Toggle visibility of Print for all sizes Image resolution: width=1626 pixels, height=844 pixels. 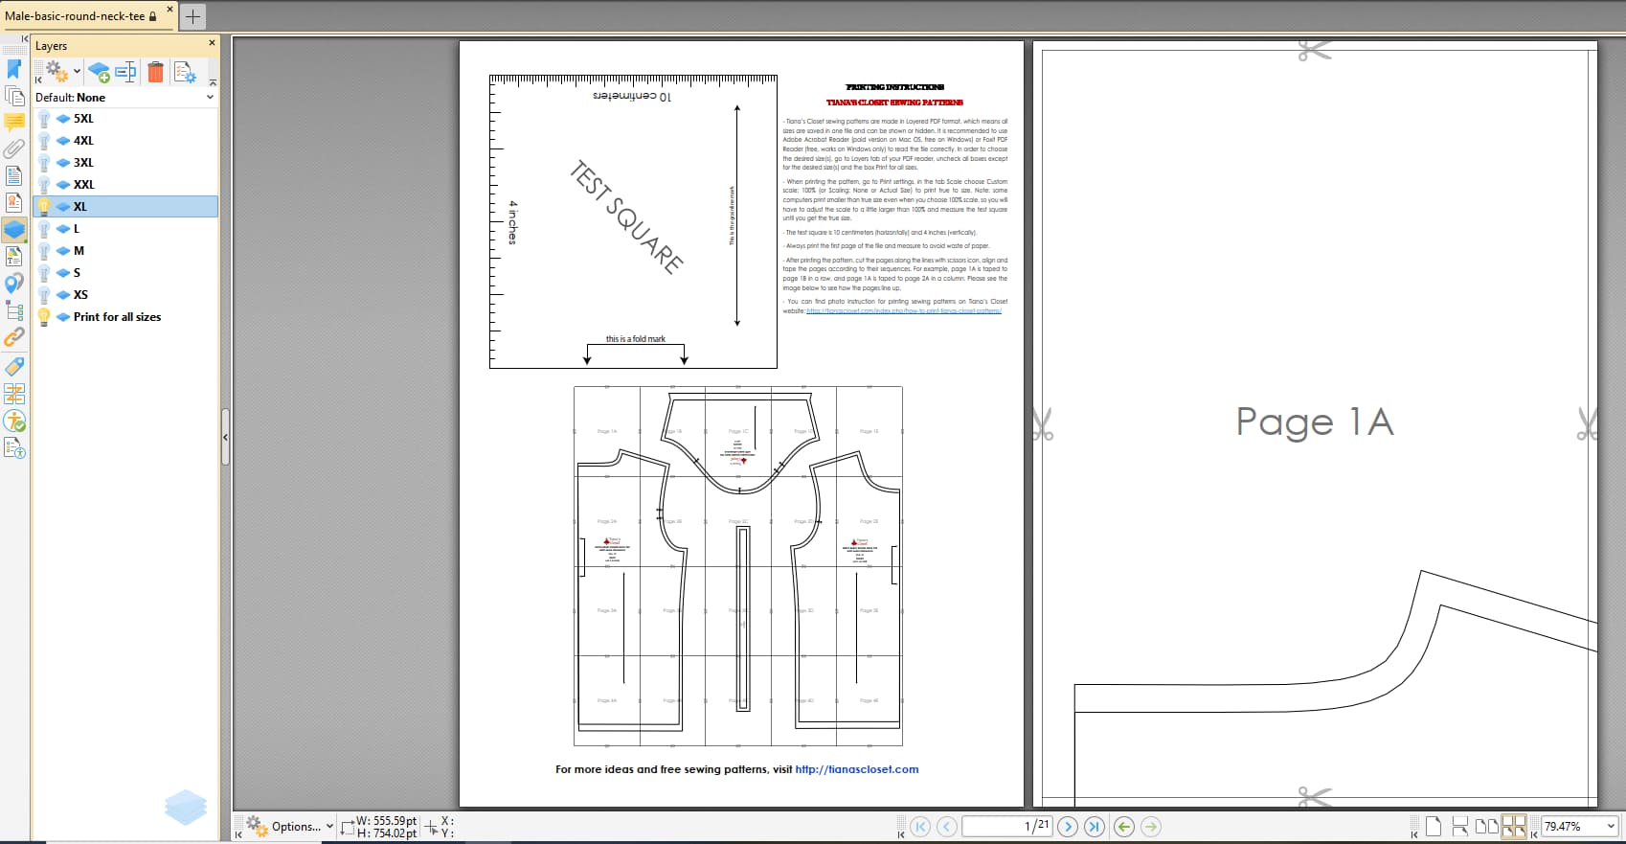44,317
